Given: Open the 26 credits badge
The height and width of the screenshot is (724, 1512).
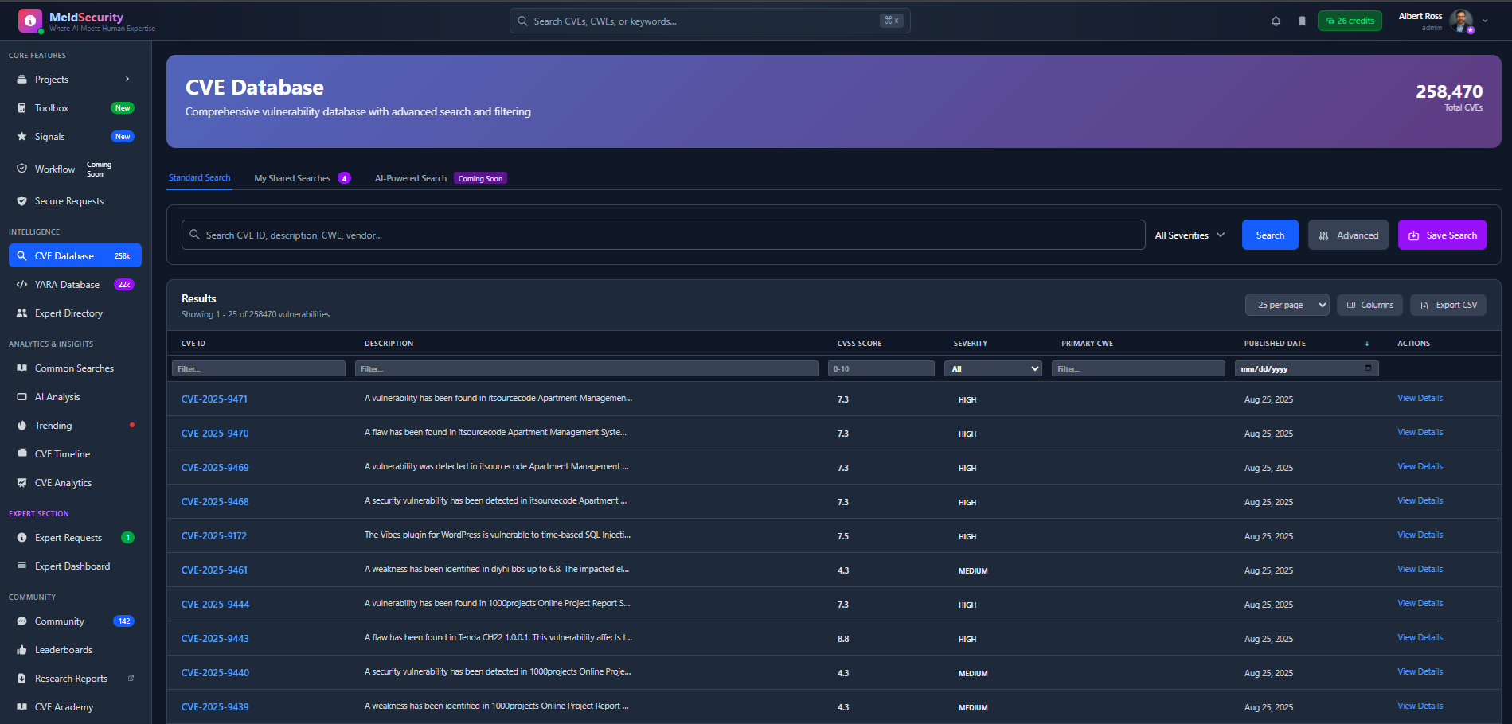Looking at the screenshot, I should pyautogui.click(x=1350, y=21).
